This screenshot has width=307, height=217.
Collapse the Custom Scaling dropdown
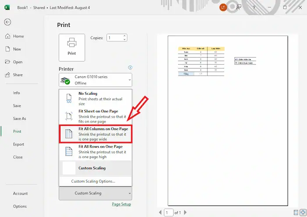pos(95,193)
